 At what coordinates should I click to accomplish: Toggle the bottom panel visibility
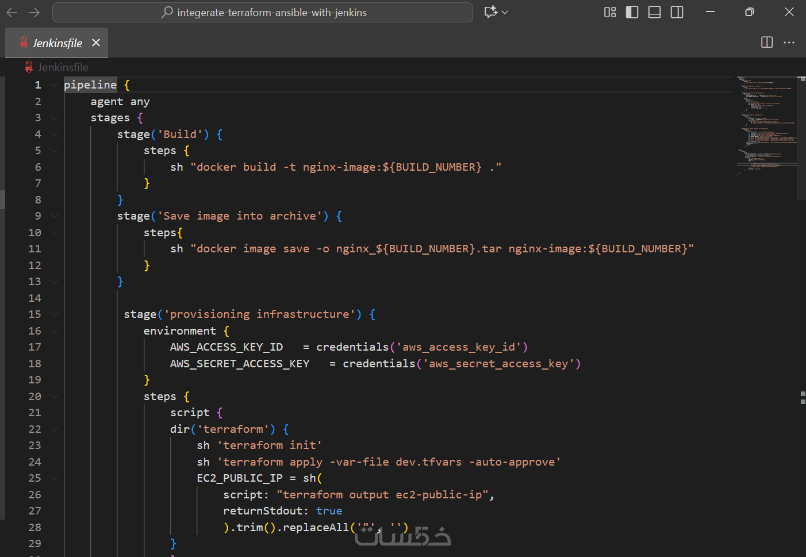pos(654,12)
